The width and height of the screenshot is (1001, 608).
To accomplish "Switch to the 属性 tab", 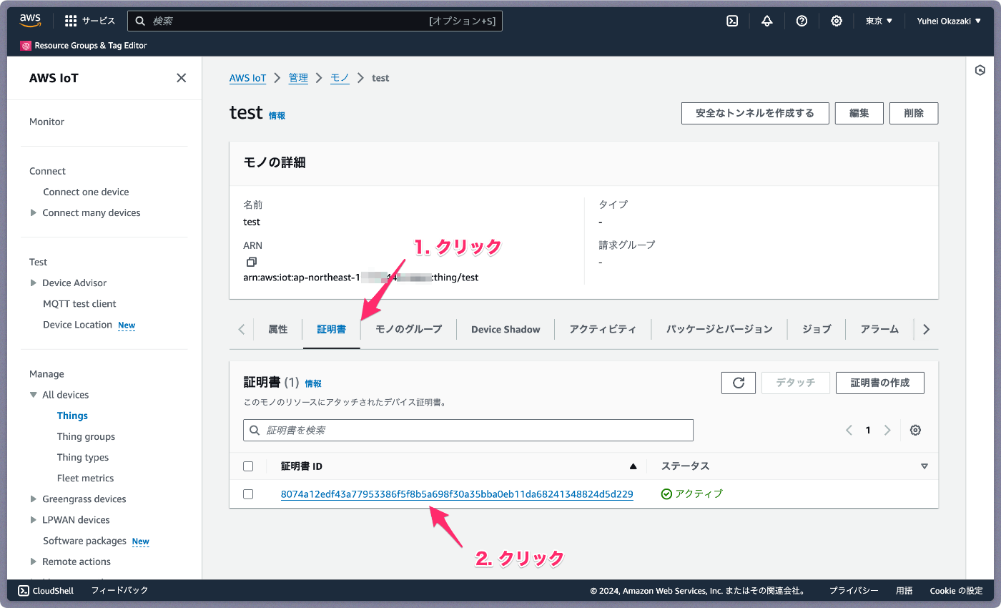I will (278, 329).
